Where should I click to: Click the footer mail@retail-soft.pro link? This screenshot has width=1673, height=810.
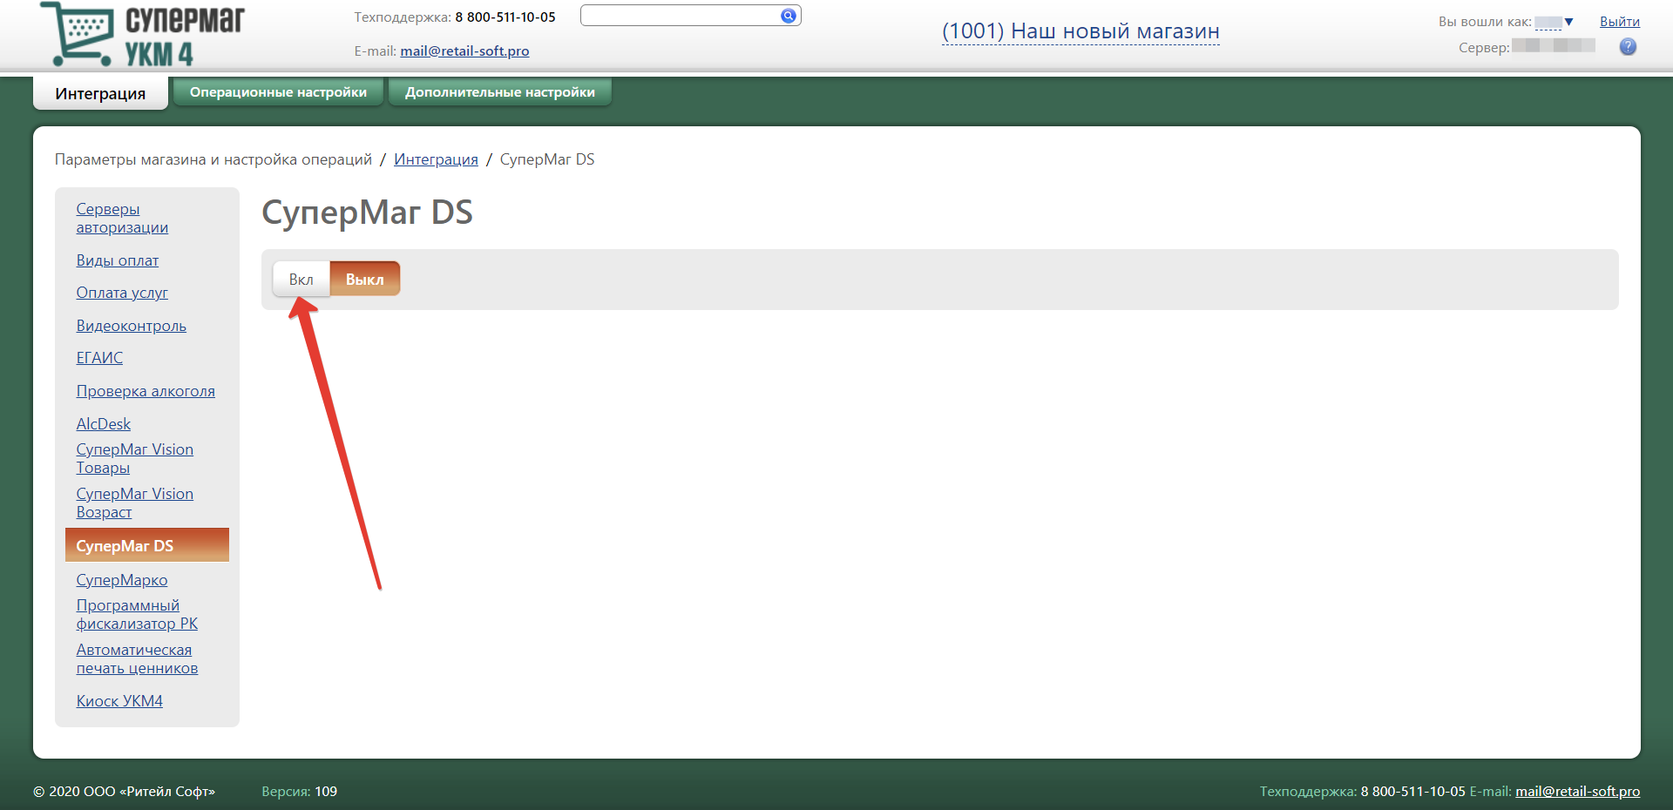click(1577, 791)
